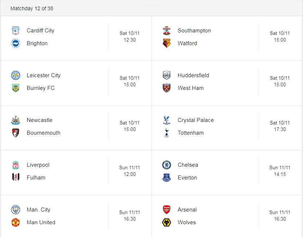Click the Tottenham cockerel crest
Viewport: 303px width, 237px height.
click(x=166, y=133)
